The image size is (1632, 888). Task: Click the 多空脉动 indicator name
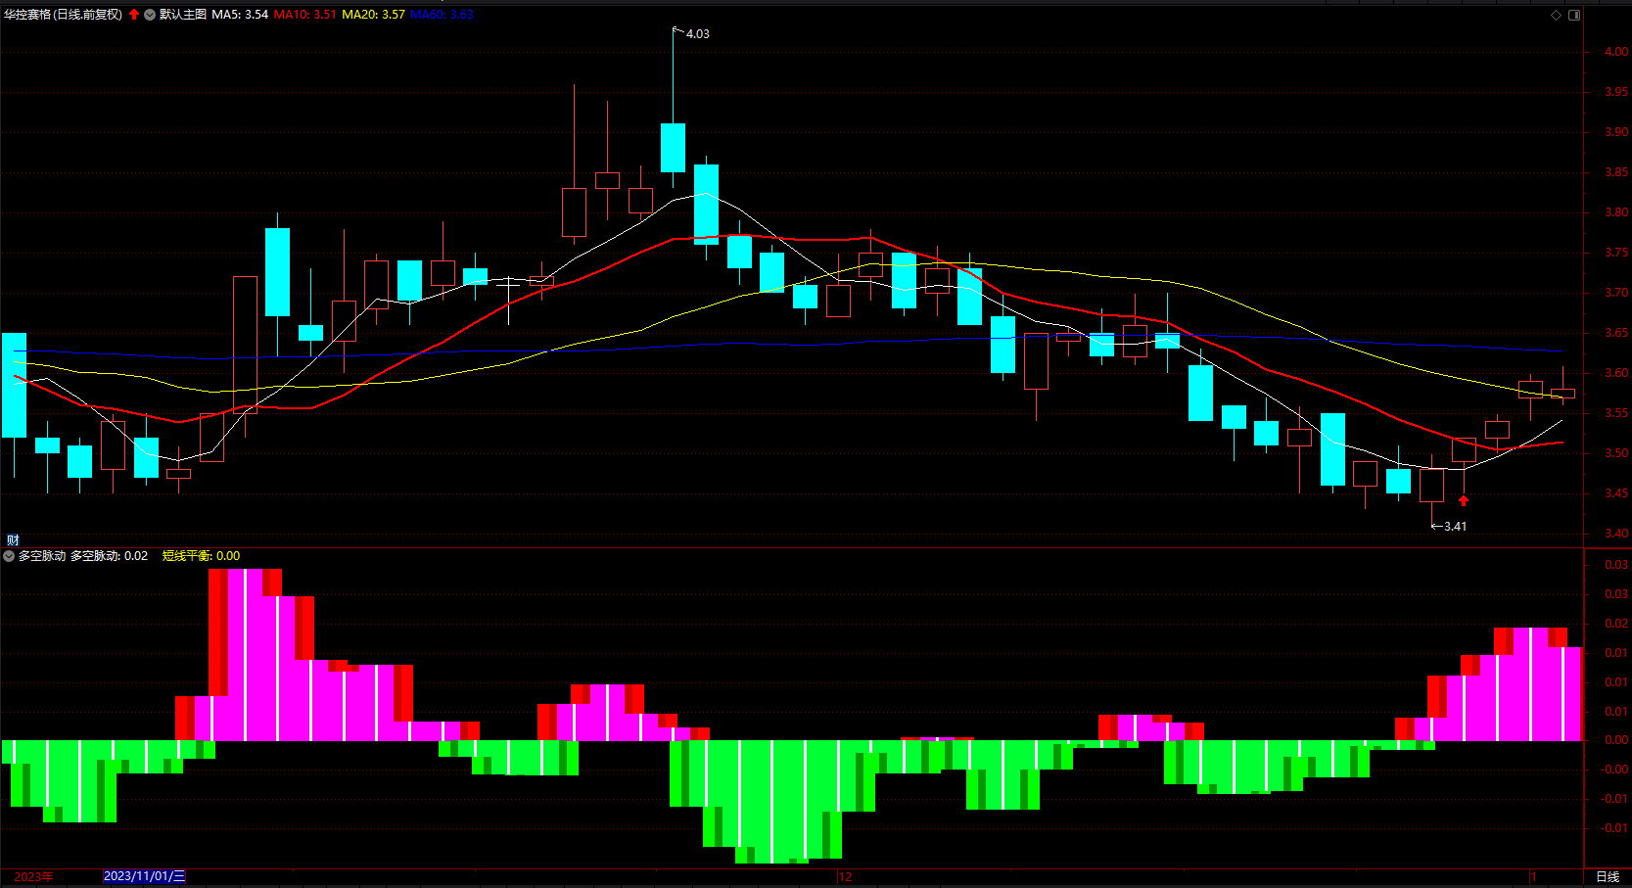coord(42,556)
